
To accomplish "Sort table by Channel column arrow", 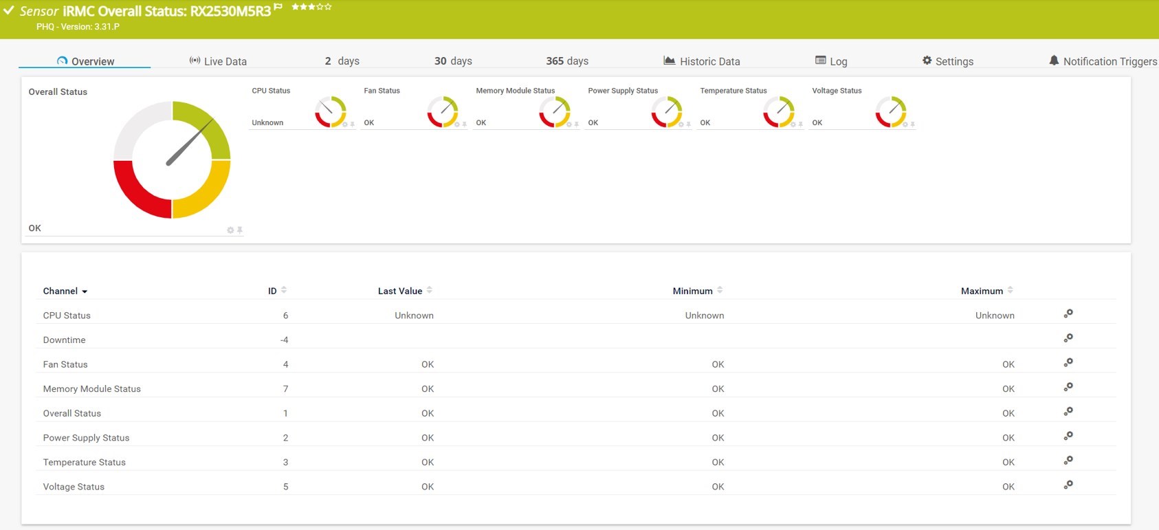I will (85, 291).
